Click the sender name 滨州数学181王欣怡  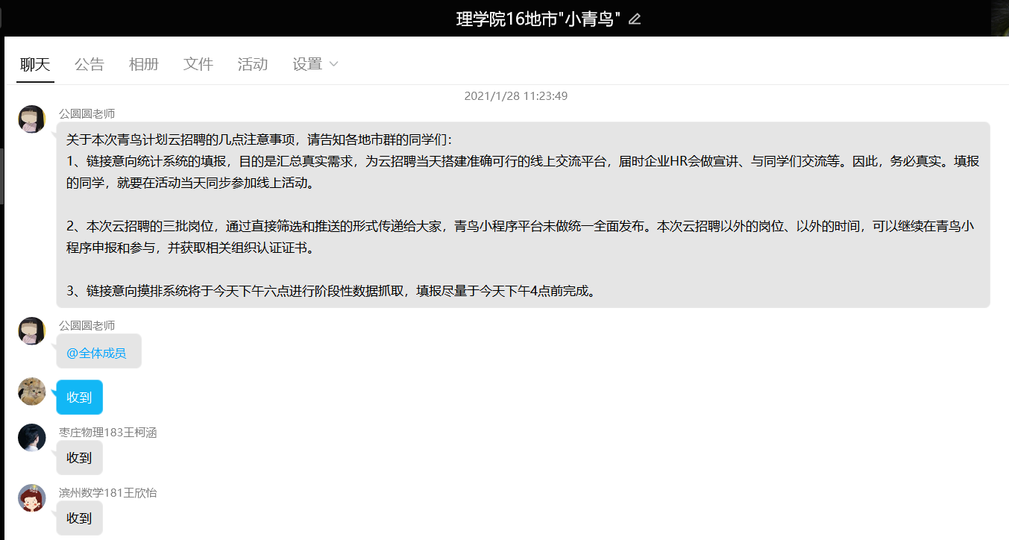(x=108, y=493)
